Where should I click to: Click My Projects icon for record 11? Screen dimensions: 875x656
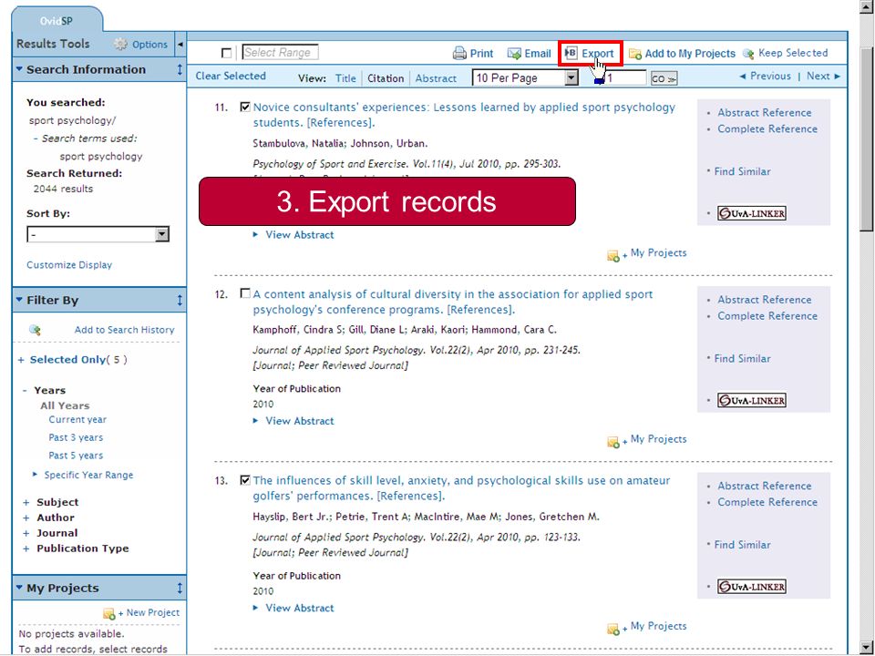613,255
